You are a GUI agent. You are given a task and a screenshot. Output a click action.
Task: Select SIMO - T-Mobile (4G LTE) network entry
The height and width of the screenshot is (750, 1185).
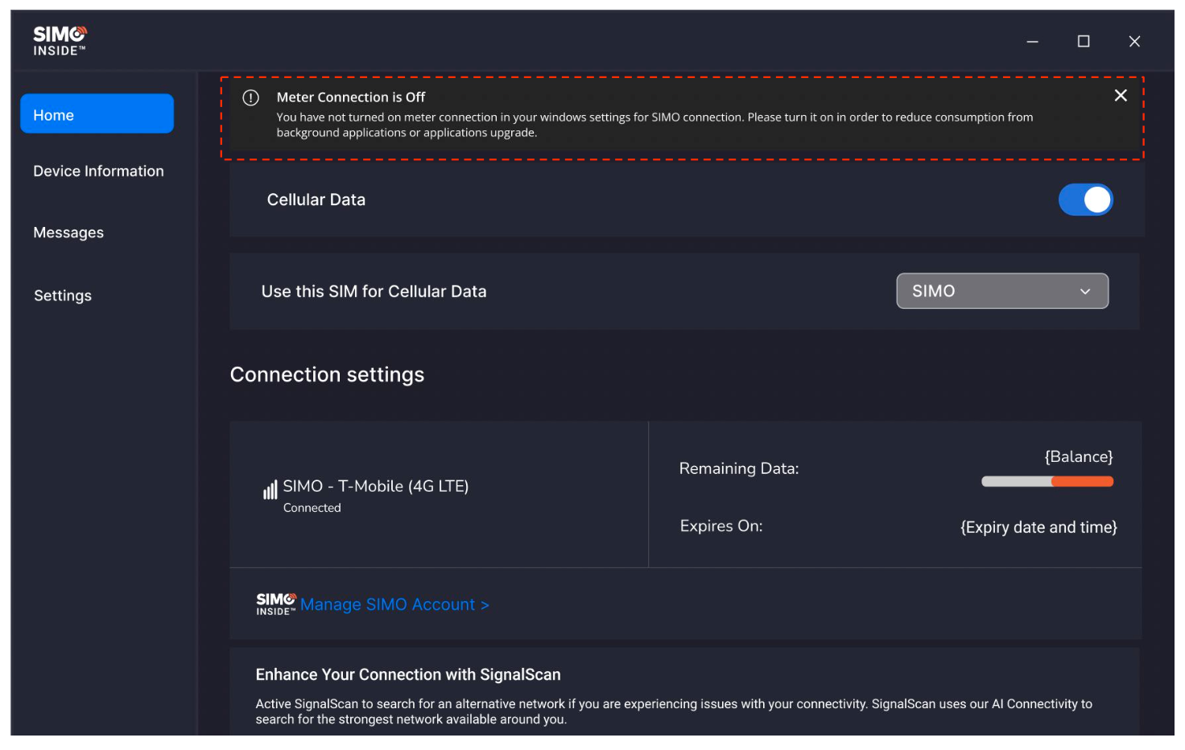[376, 486]
